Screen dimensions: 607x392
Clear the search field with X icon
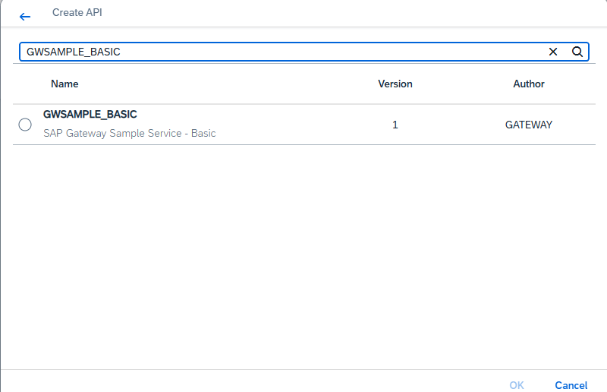pyautogui.click(x=553, y=52)
